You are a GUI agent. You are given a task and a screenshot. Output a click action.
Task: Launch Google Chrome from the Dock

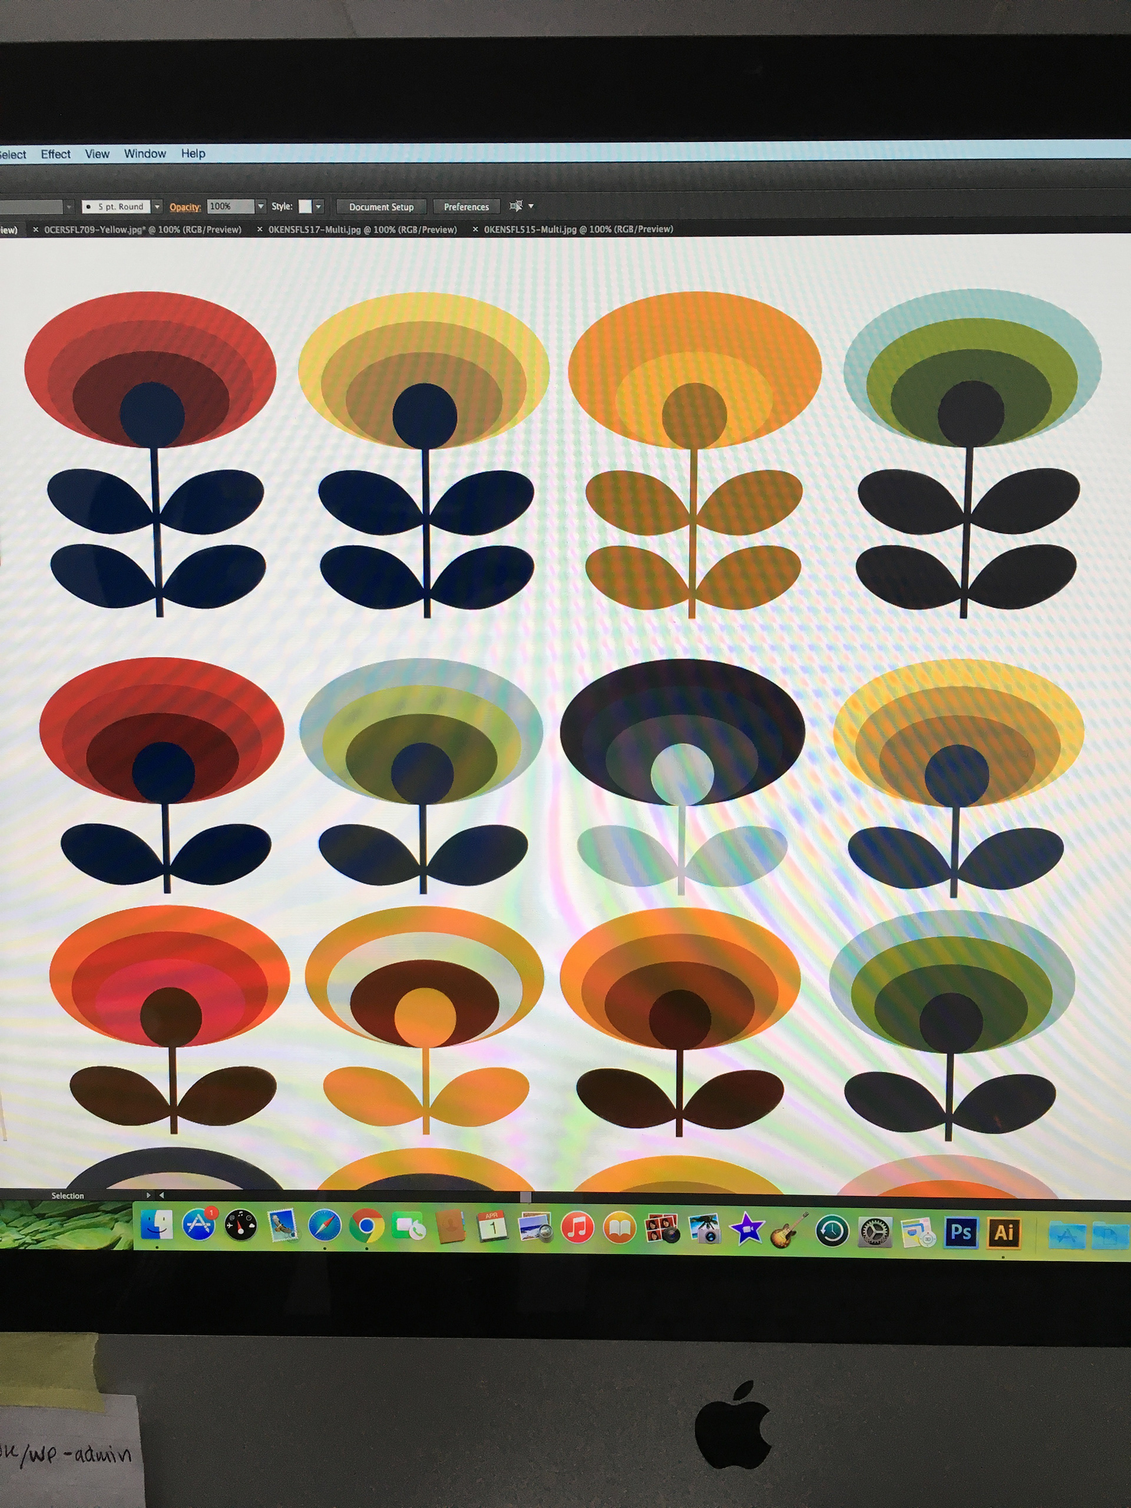pyautogui.click(x=367, y=1227)
